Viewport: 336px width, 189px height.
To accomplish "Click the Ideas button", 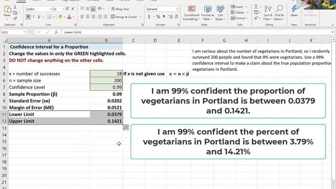I will pyautogui.click(x=294, y=11).
